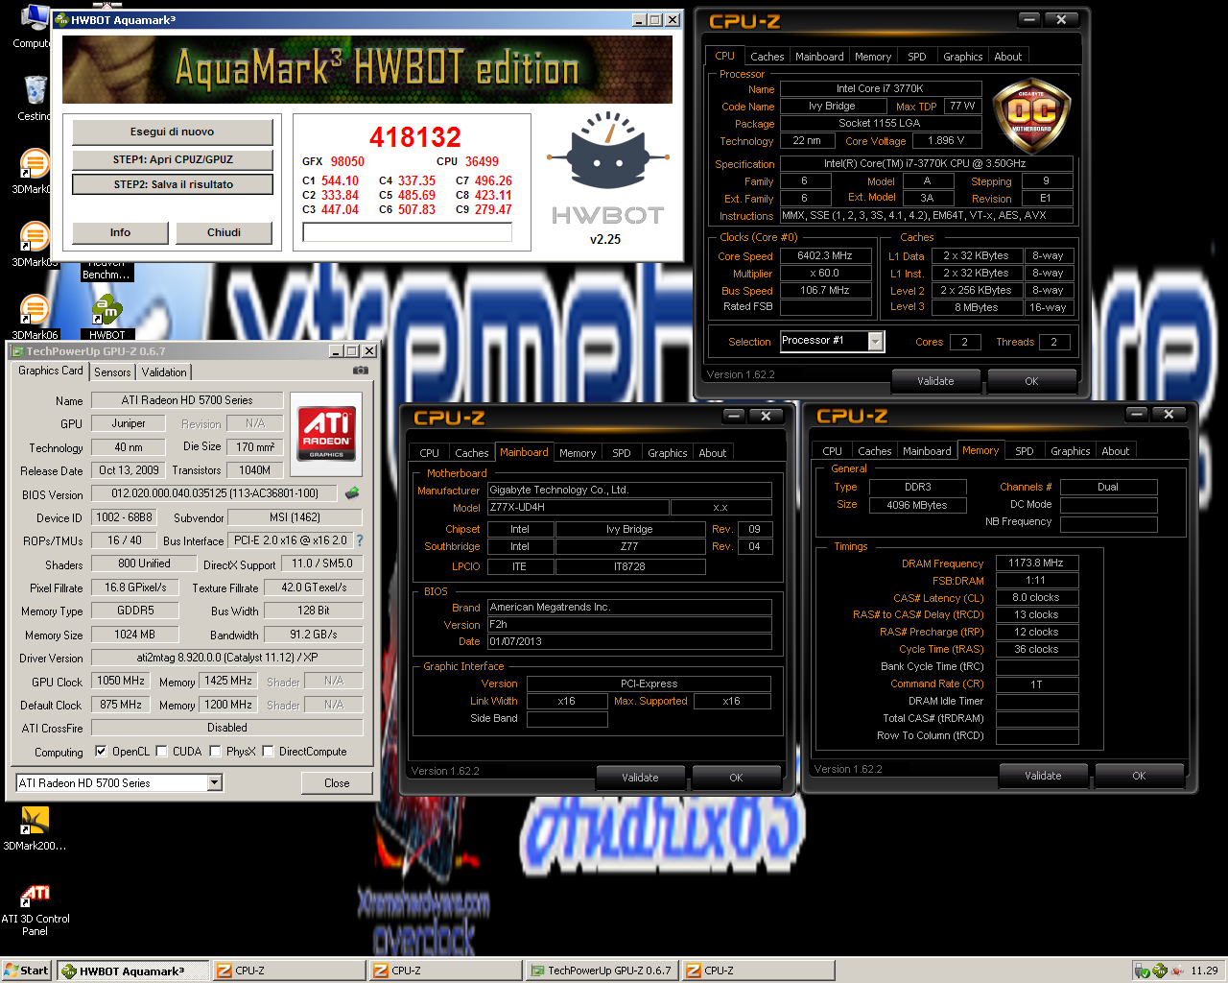The image size is (1228, 983).
Task: Click the Close button in GPU-Z
Action: (337, 783)
